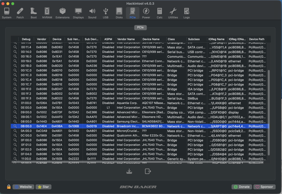The image size is (282, 194).
Task: Click magnifier icon for row 0B:00.0
Action: click(15, 126)
